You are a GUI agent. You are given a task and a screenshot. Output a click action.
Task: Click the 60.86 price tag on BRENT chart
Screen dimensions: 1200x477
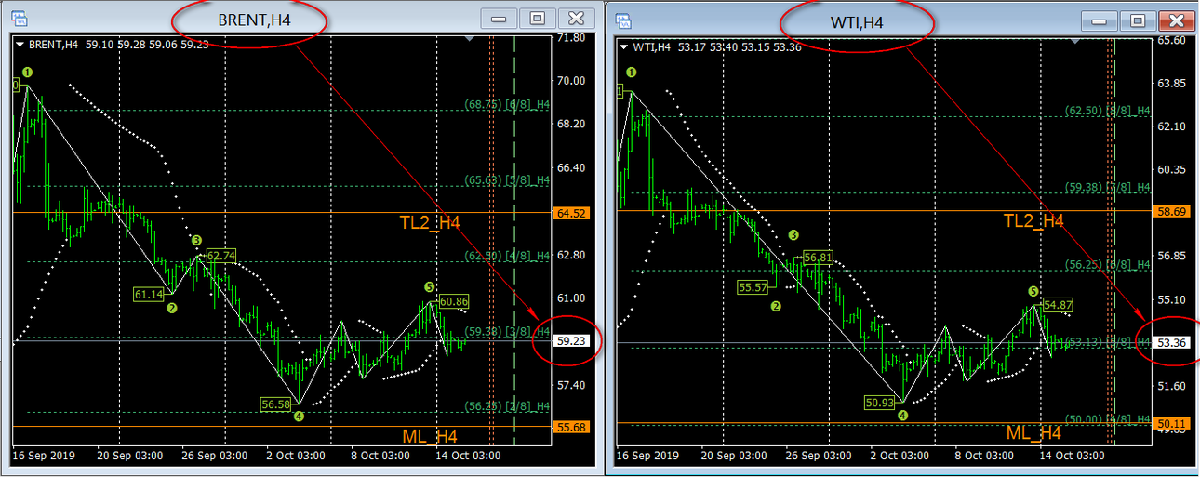coord(454,301)
